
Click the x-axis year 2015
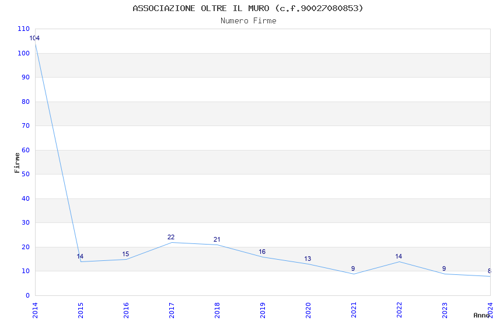(81, 310)
